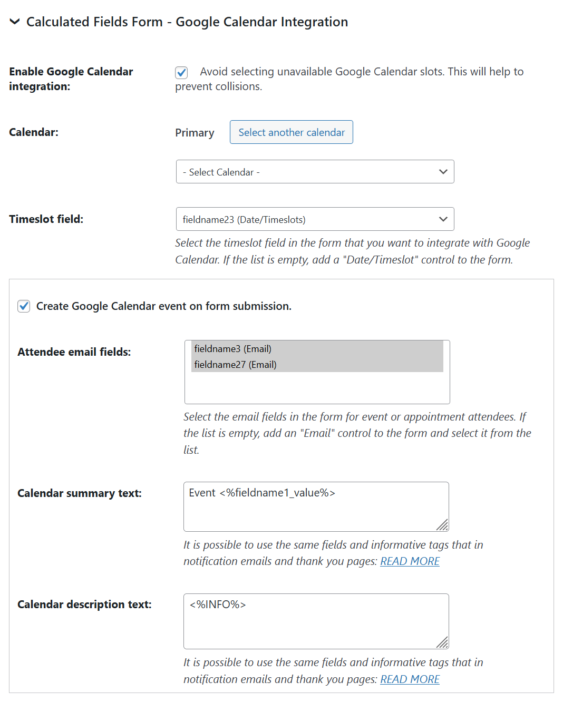The width and height of the screenshot is (563, 702).
Task: Open the Timeslot field dropdown
Action: click(x=314, y=219)
